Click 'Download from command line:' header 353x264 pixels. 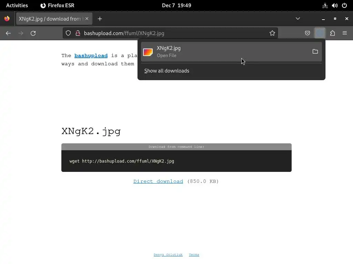pyautogui.click(x=176, y=147)
